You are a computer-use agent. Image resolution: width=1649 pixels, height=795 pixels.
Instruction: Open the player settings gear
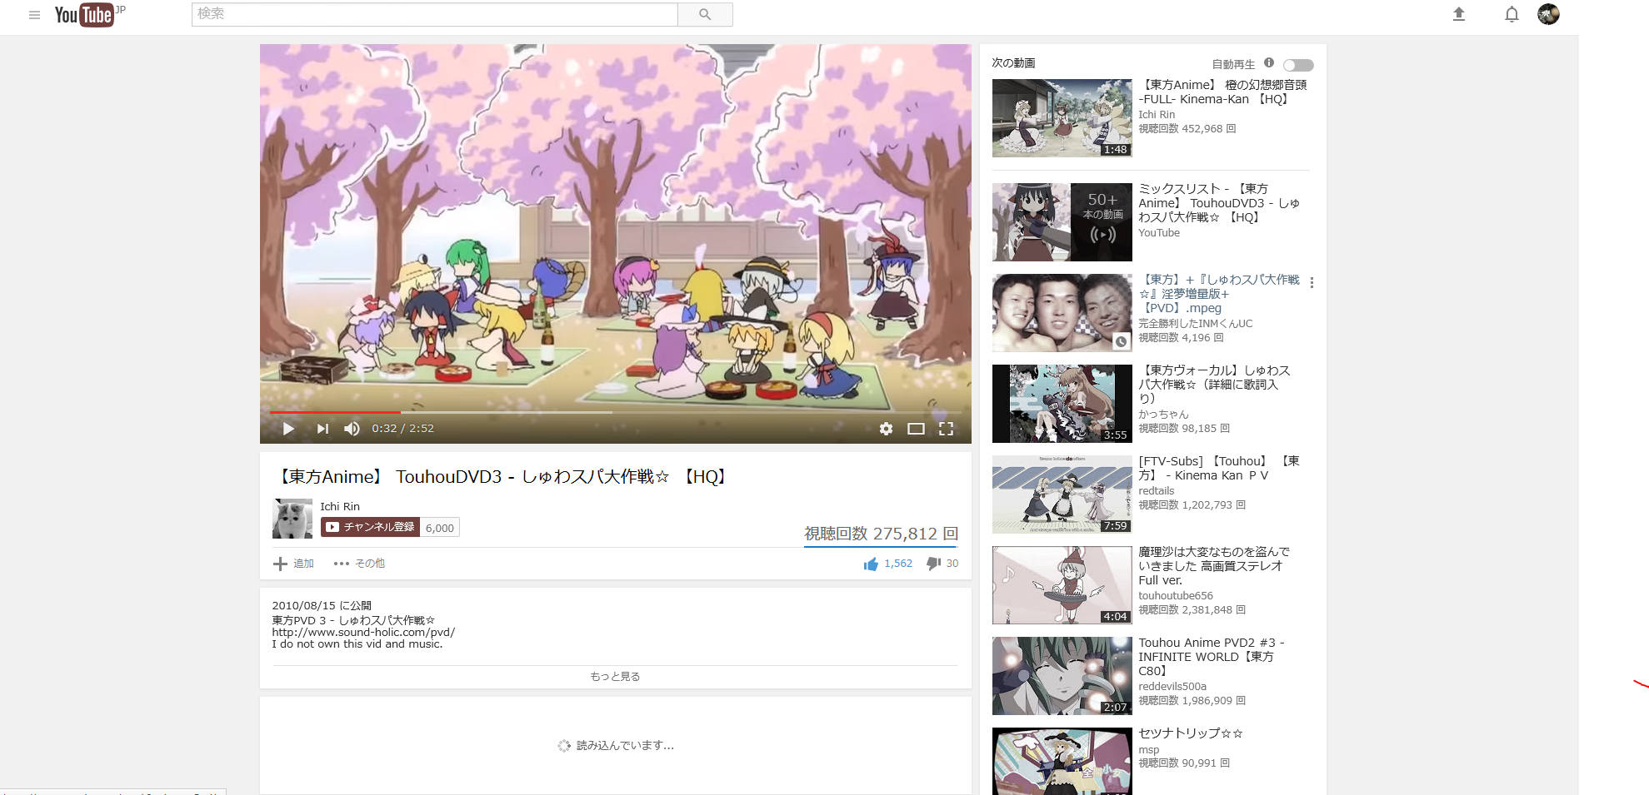pyautogui.click(x=886, y=428)
